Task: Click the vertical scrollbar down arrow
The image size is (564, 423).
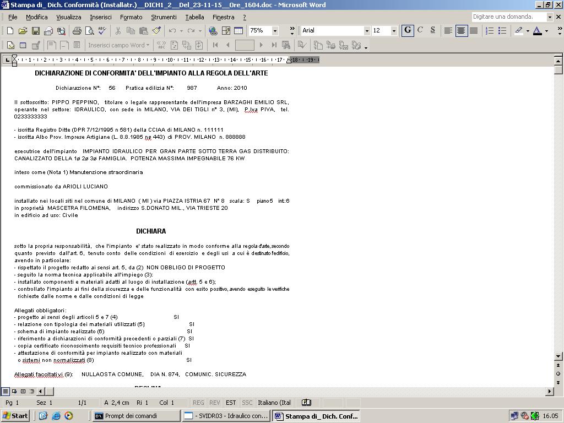Action: tap(558, 356)
